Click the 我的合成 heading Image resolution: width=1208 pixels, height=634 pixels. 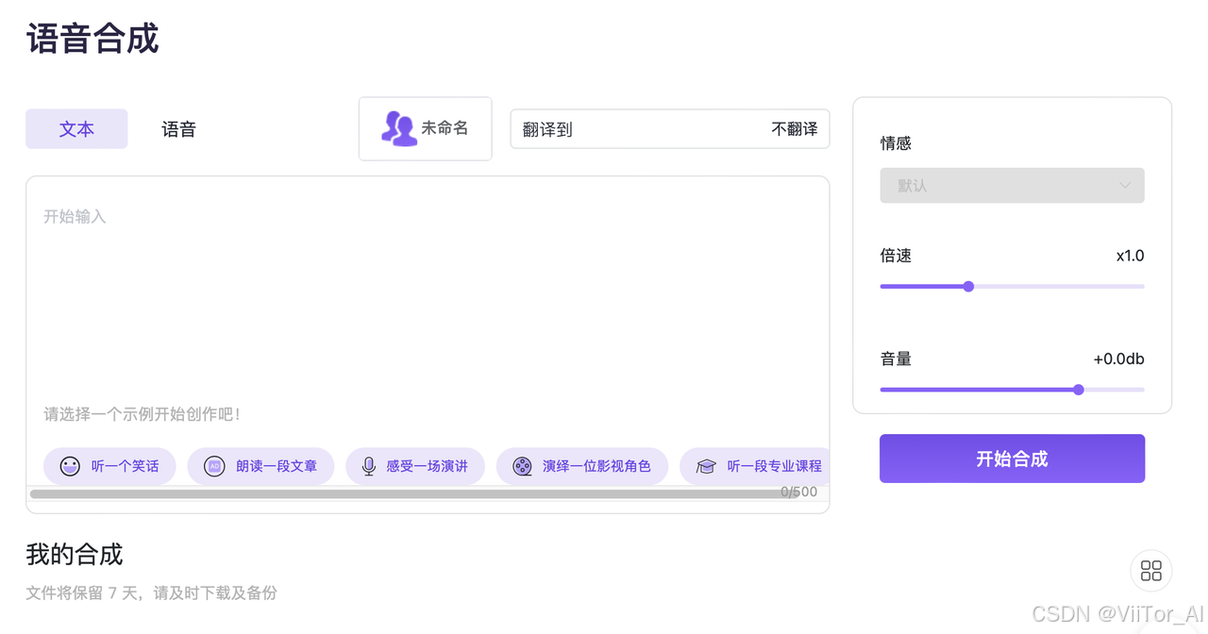[x=75, y=554]
